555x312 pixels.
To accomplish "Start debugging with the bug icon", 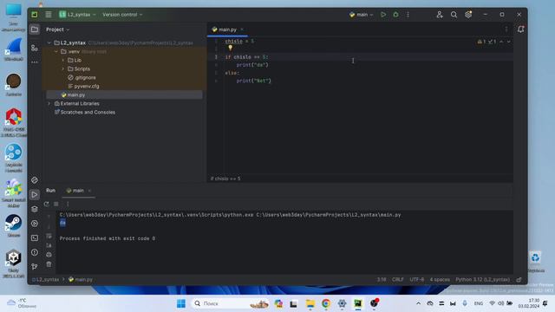I will 395,15.
